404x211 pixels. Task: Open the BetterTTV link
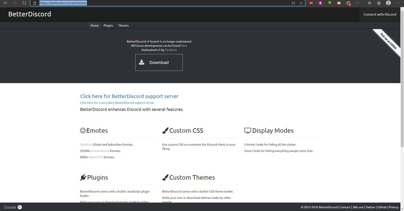[x=96, y=157]
